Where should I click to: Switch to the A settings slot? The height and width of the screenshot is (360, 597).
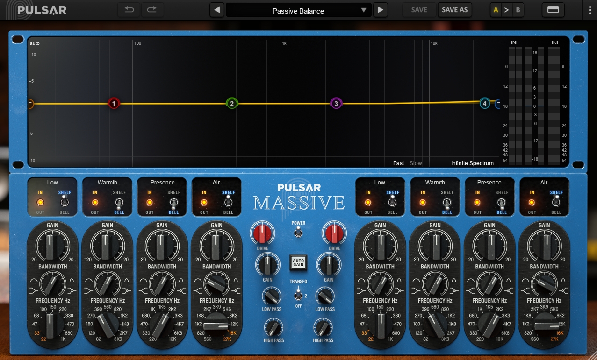(496, 10)
